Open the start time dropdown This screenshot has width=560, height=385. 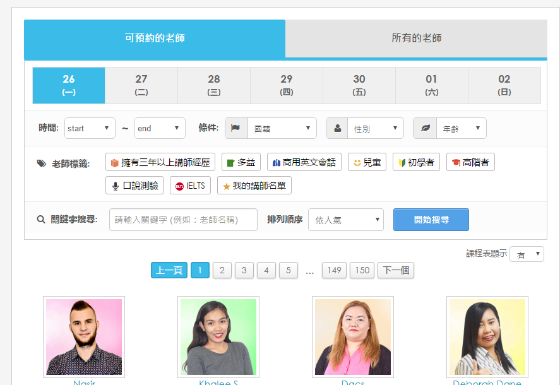pyautogui.click(x=90, y=128)
